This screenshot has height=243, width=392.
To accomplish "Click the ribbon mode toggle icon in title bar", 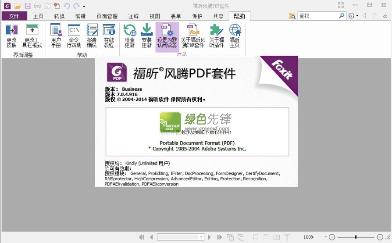I will click(x=341, y=5).
